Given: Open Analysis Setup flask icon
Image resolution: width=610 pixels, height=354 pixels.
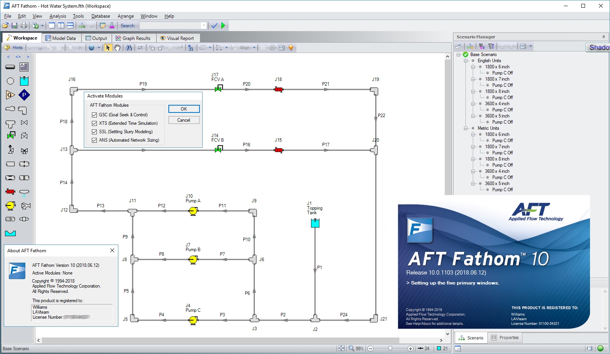Looking at the screenshot, I should tap(112, 26).
